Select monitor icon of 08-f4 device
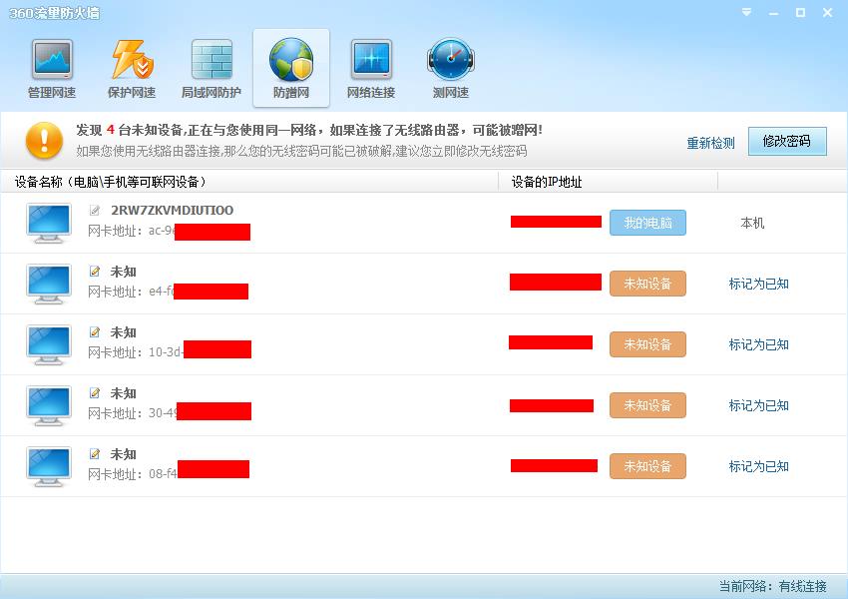The image size is (848, 599). coord(49,466)
